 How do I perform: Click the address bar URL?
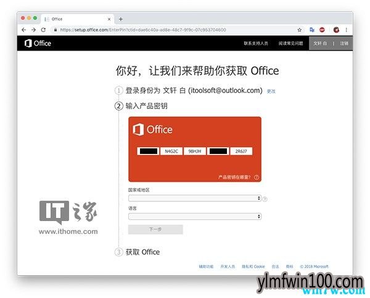(x=143, y=30)
